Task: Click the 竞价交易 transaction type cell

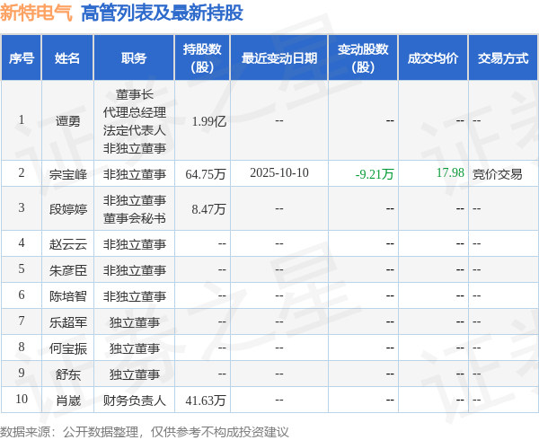Action: tap(498, 174)
